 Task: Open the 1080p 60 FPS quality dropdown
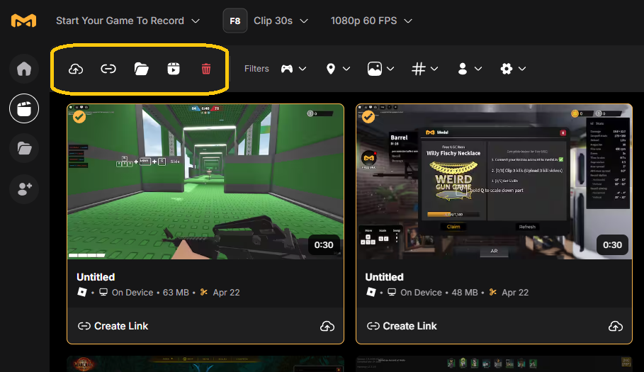371,21
